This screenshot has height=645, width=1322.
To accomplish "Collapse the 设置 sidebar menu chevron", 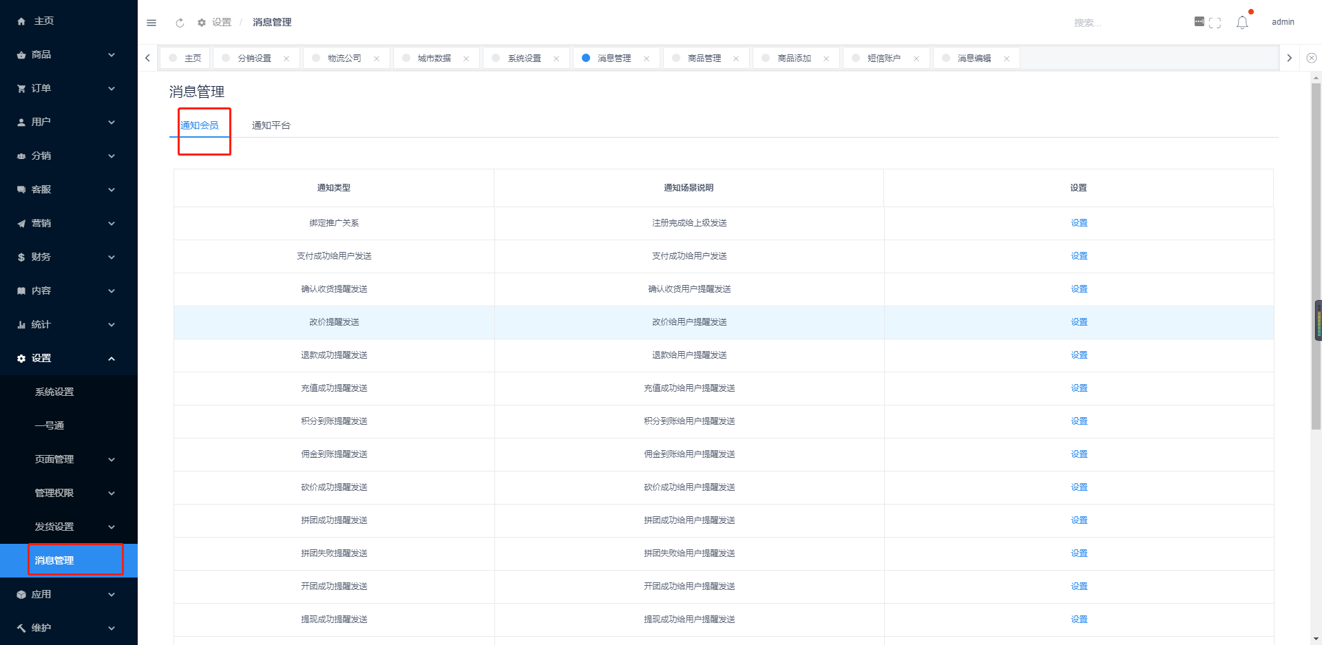I will (x=112, y=359).
